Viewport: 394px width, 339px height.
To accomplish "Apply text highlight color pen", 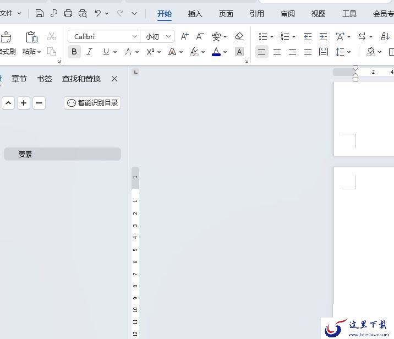I will (x=194, y=52).
